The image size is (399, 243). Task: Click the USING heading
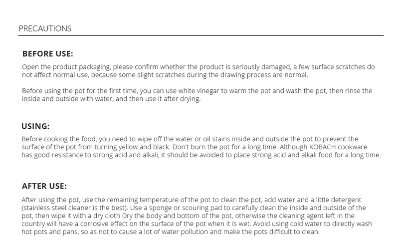(x=35, y=126)
